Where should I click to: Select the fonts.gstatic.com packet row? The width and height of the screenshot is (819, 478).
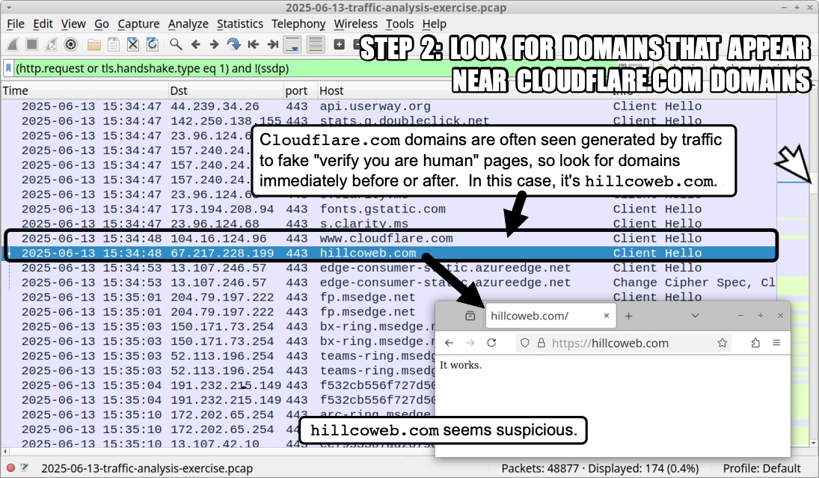point(389,209)
